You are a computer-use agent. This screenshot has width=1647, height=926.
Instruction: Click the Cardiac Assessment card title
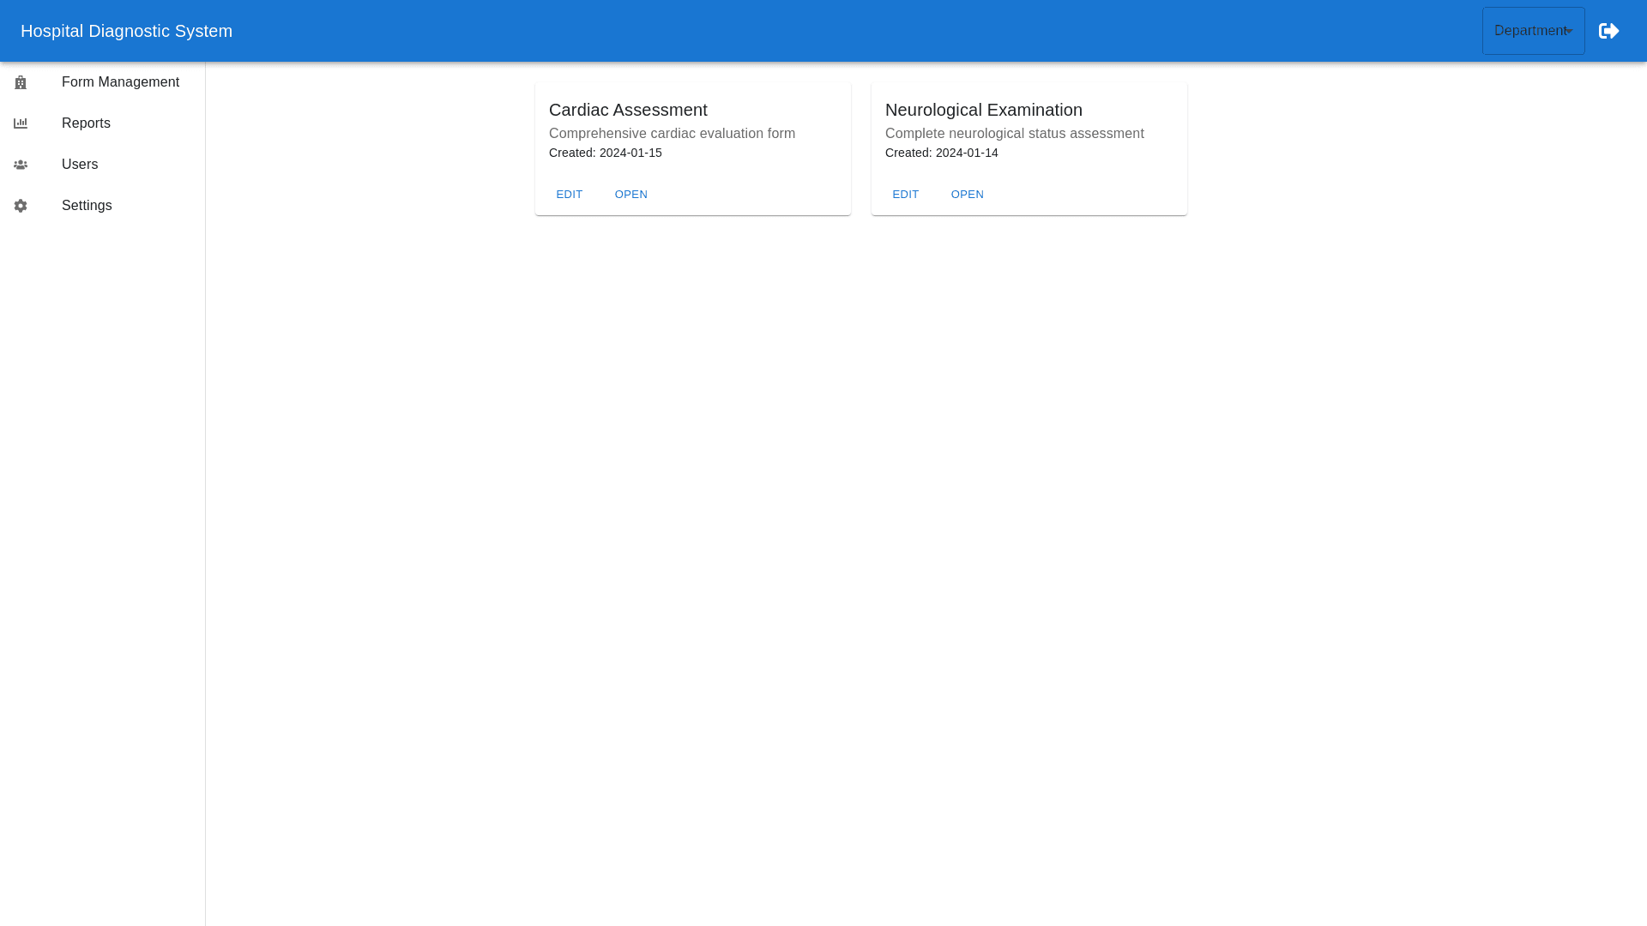[x=628, y=110]
